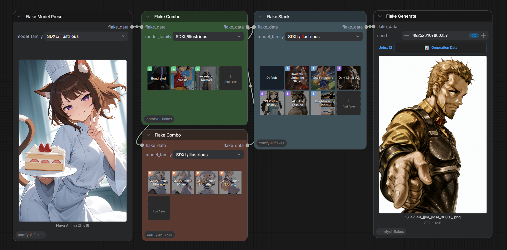The width and height of the screenshot is (507, 250).
Task: Click S badge on Akihiko Yoshida
Action: (x=288, y=94)
